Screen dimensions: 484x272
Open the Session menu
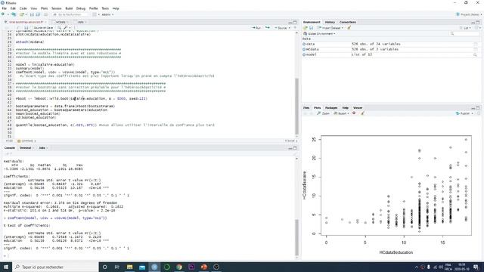tap(56, 8)
